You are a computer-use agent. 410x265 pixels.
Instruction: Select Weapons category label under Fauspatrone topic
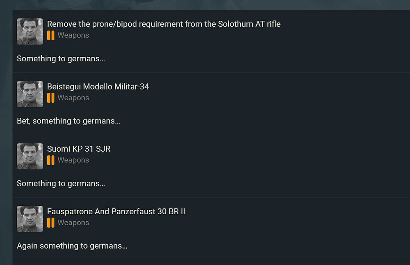tap(73, 222)
